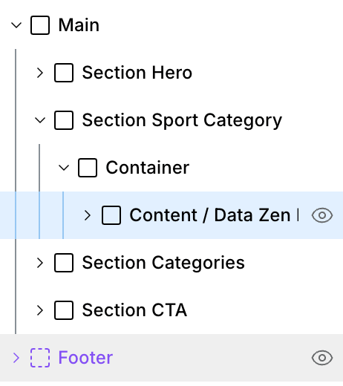
Task: Expand the Section Categories layer
Action: tap(40, 263)
